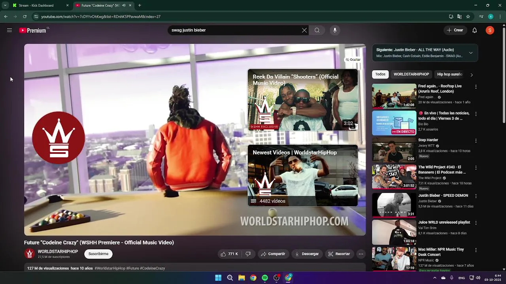
Task: Subscribe with the Suscribirme button
Action: pos(98,254)
